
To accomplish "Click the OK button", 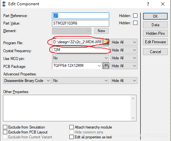I will click(x=155, y=16).
